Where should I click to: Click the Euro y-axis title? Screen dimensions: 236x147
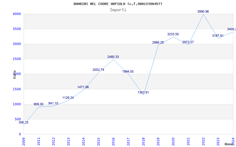click(x=14, y=74)
